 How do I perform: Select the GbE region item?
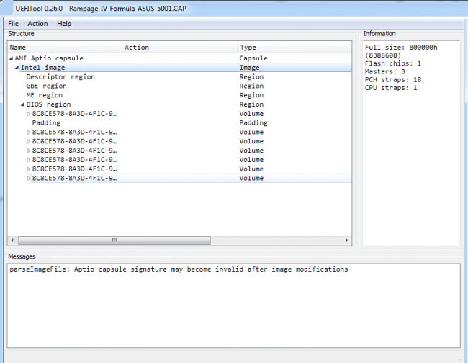46,86
